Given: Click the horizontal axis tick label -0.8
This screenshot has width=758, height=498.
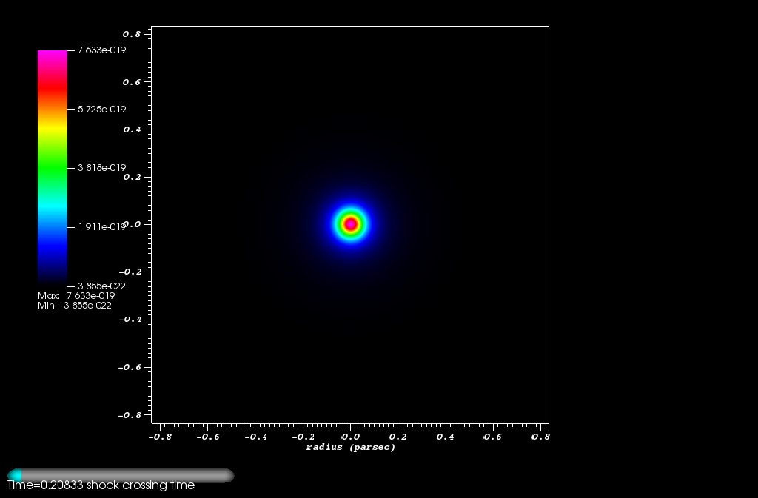Looking at the screenshot, I should point(160,437).
